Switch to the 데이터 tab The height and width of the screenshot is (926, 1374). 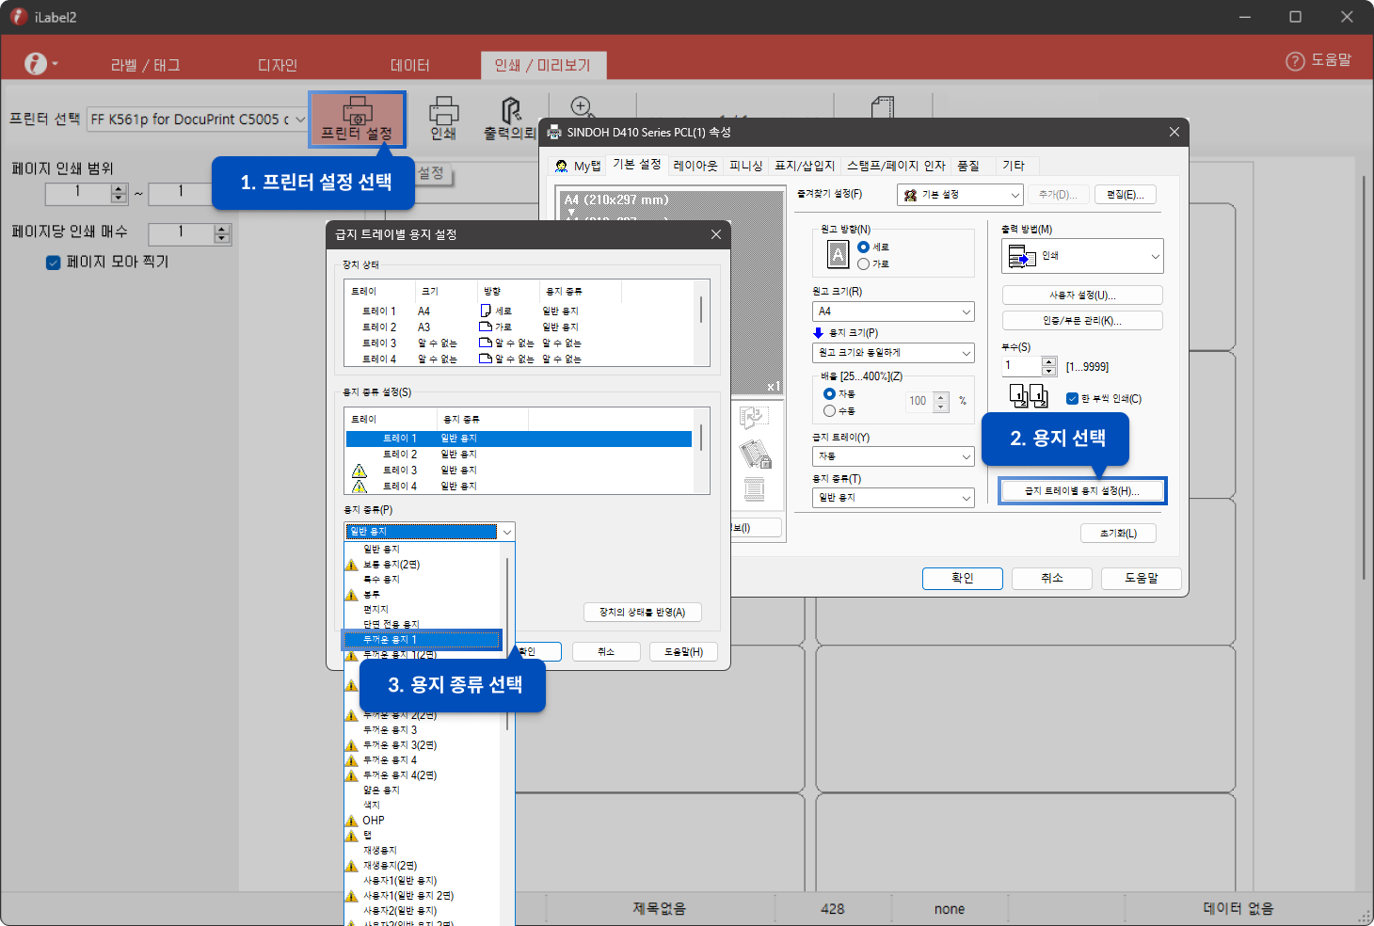(410, 65)
